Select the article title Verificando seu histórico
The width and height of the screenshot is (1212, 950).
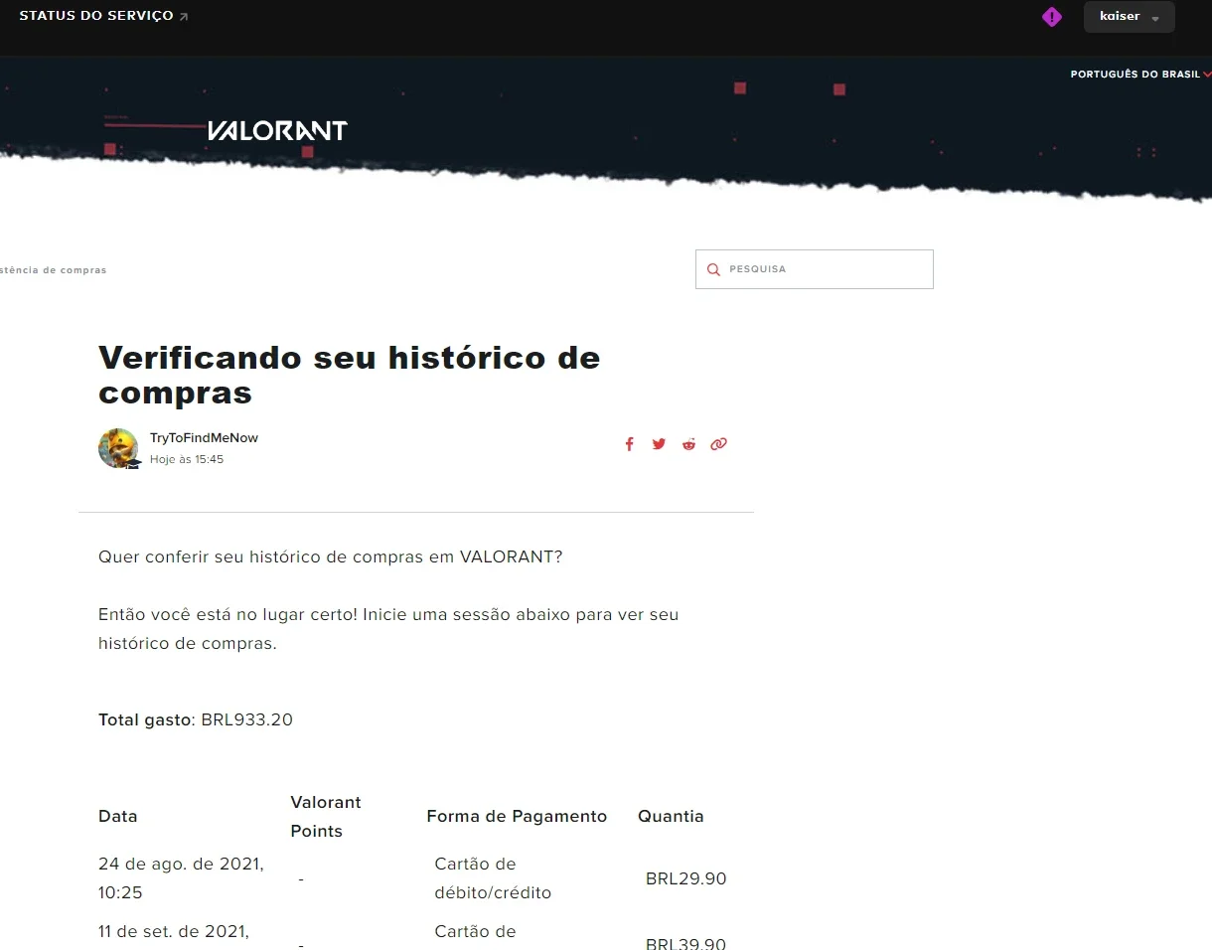pyautogui.click(x=350, y=375)
